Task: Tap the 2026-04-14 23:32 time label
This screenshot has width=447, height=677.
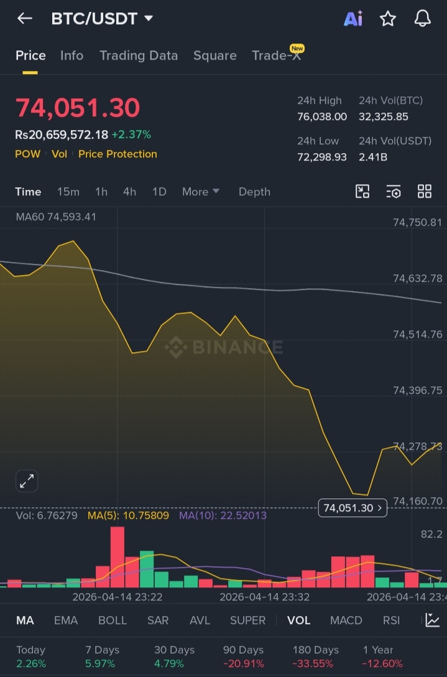Action: tap(264, 597)
